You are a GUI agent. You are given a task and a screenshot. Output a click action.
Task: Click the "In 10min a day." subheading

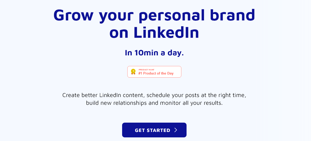(x=154, y=53)
